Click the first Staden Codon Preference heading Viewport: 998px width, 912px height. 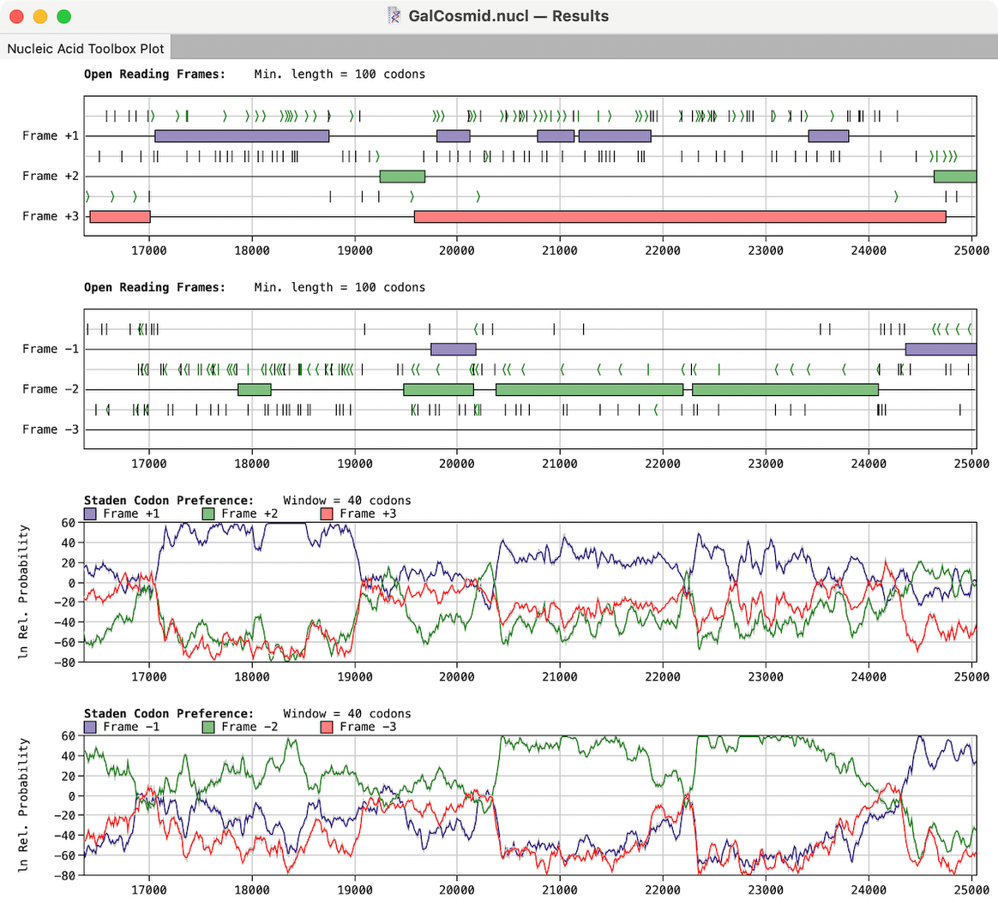(x=169, y=501)
